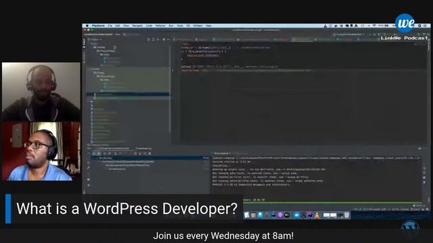Open the Navigate menu

pyautogui.click(x=137, y=26)
